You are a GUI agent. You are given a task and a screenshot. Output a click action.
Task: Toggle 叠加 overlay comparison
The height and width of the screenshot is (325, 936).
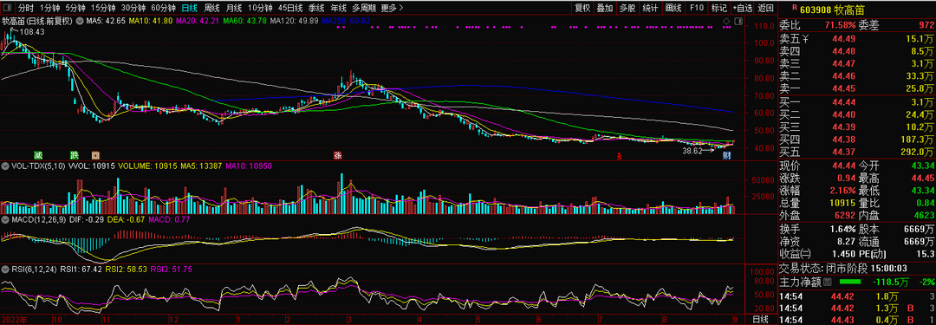[605, 8]
